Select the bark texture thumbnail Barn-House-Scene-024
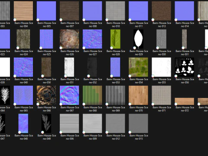 coord(23,39)
